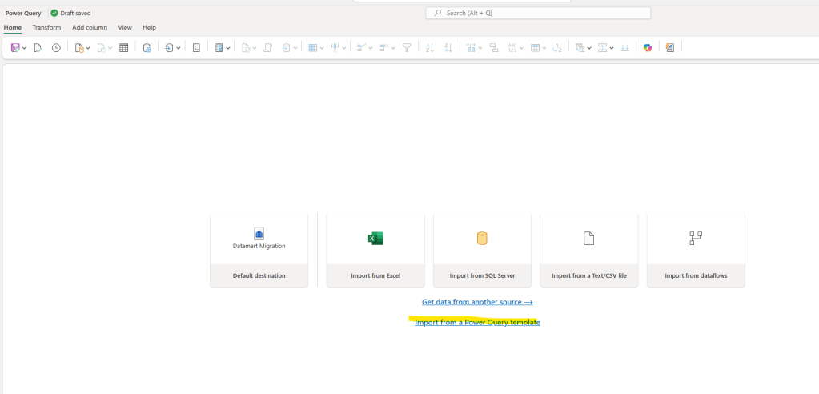Click Use first row as headers icon

coord(535,47)
